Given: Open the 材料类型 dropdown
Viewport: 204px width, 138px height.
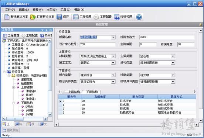Looking at the screenshot, I should pyautogui.click(x=113, y=56).
